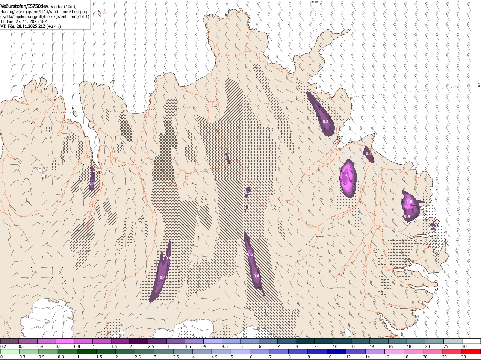Click the 0.6 precipitation value on the map
Image resolution: width=481 pixels, height=360 pixels.
[409, 202]
